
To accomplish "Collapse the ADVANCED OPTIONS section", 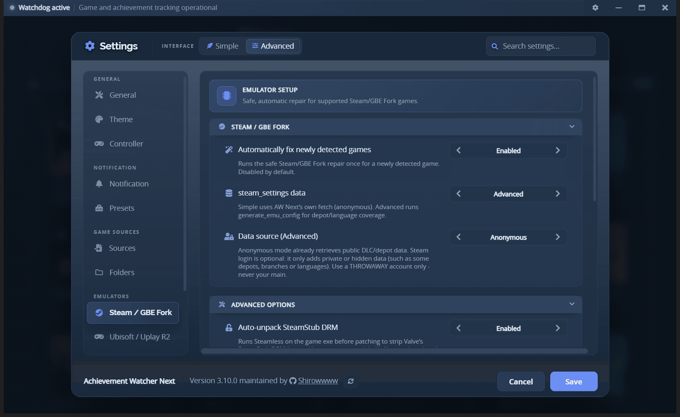I will 572,304.
